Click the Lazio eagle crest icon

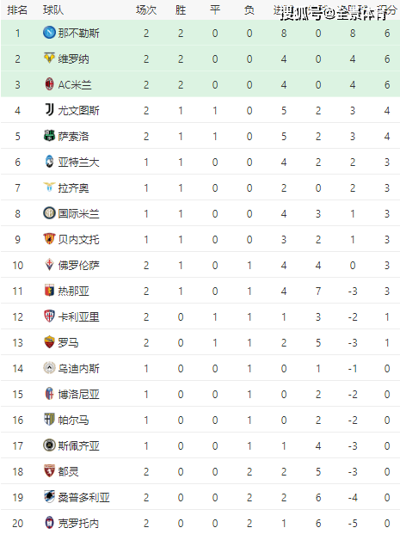(49, 187)
